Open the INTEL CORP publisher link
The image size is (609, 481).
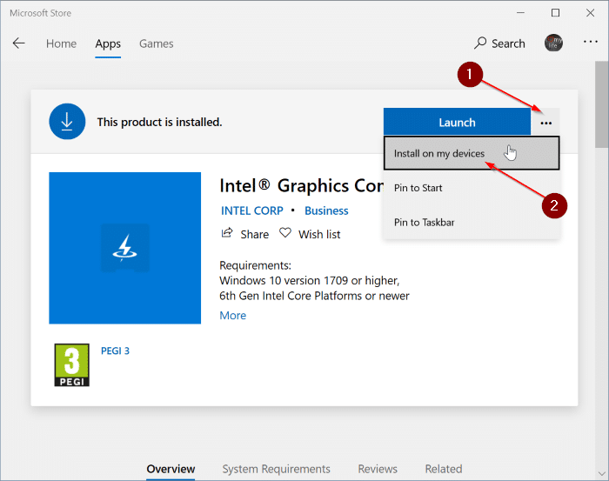click(252, 210)
